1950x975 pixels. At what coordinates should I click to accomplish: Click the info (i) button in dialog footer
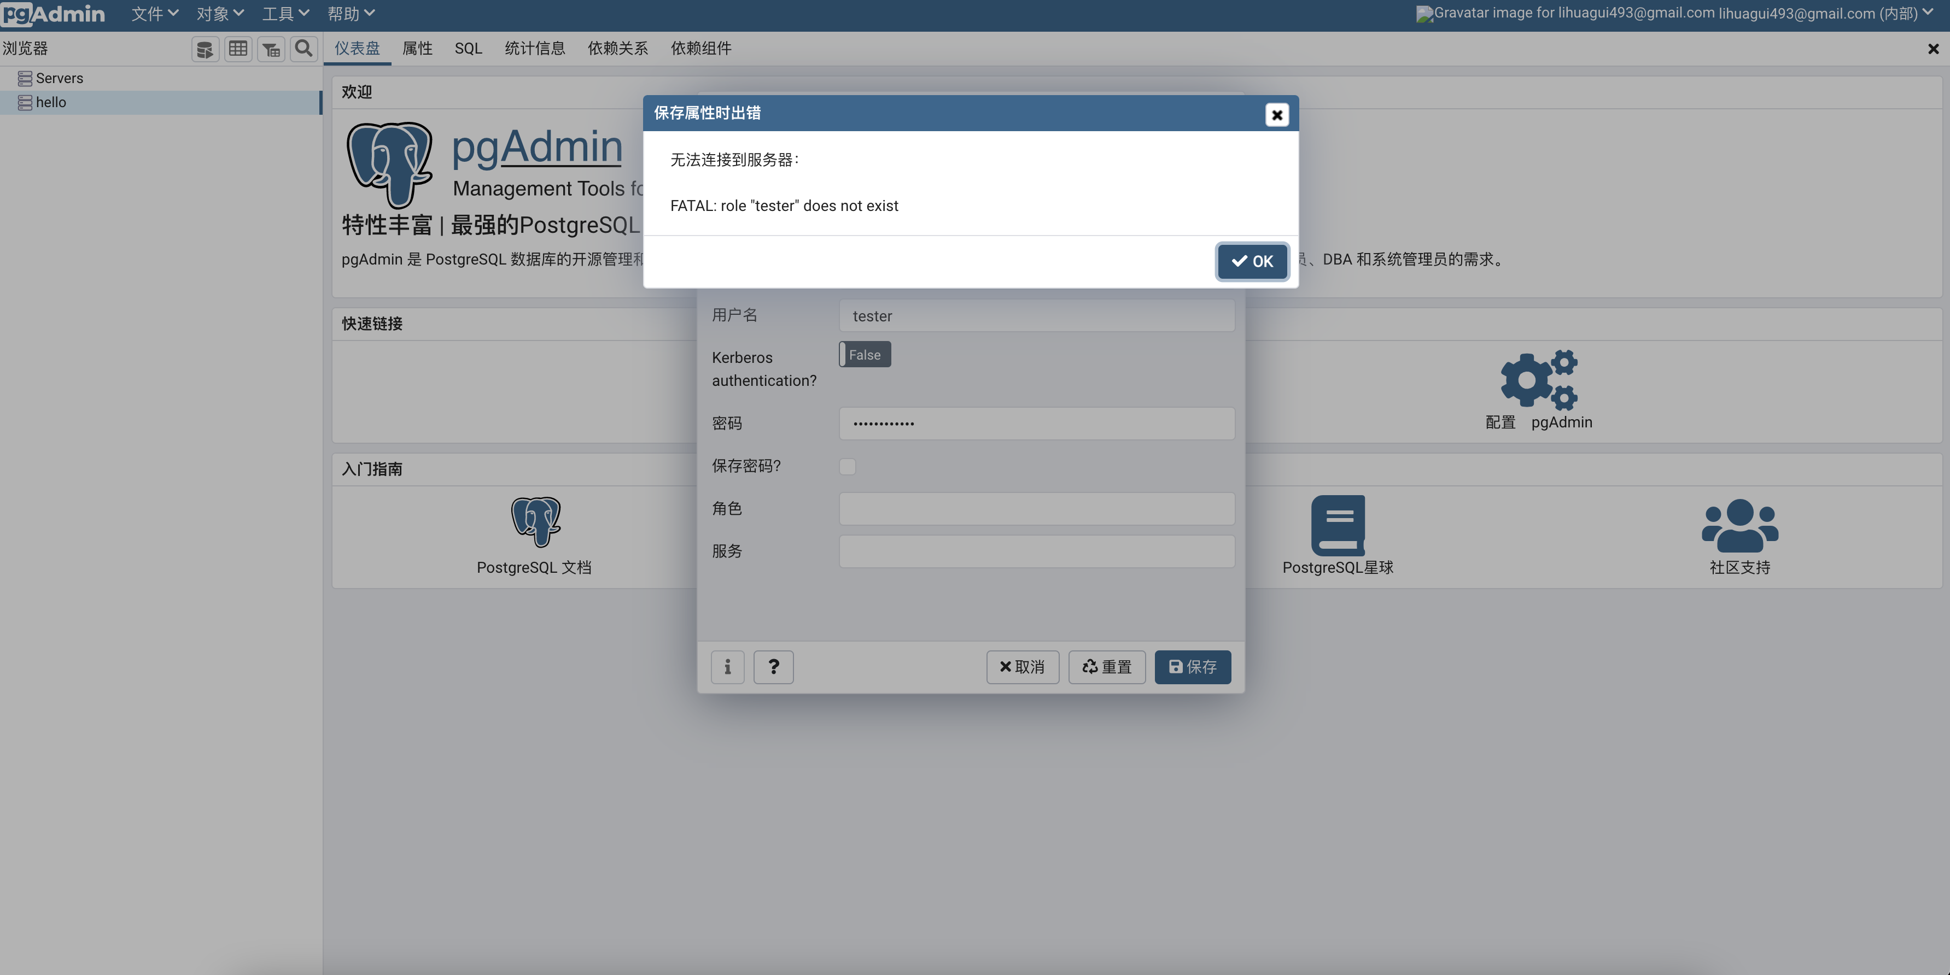(x=727, y=667)
